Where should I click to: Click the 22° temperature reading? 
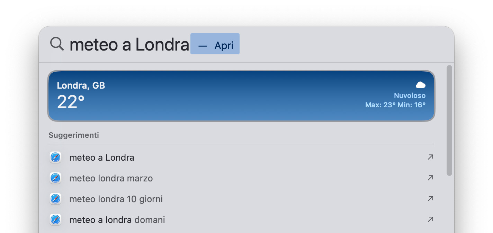pos(71,102)
